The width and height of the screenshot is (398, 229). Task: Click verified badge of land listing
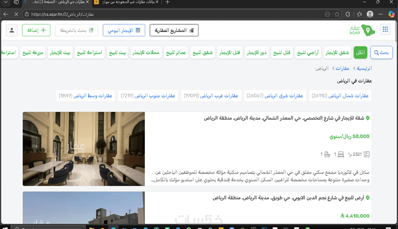(368, 198)
